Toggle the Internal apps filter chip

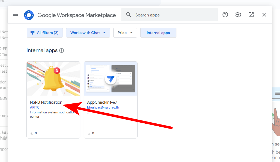pos(158,33)
